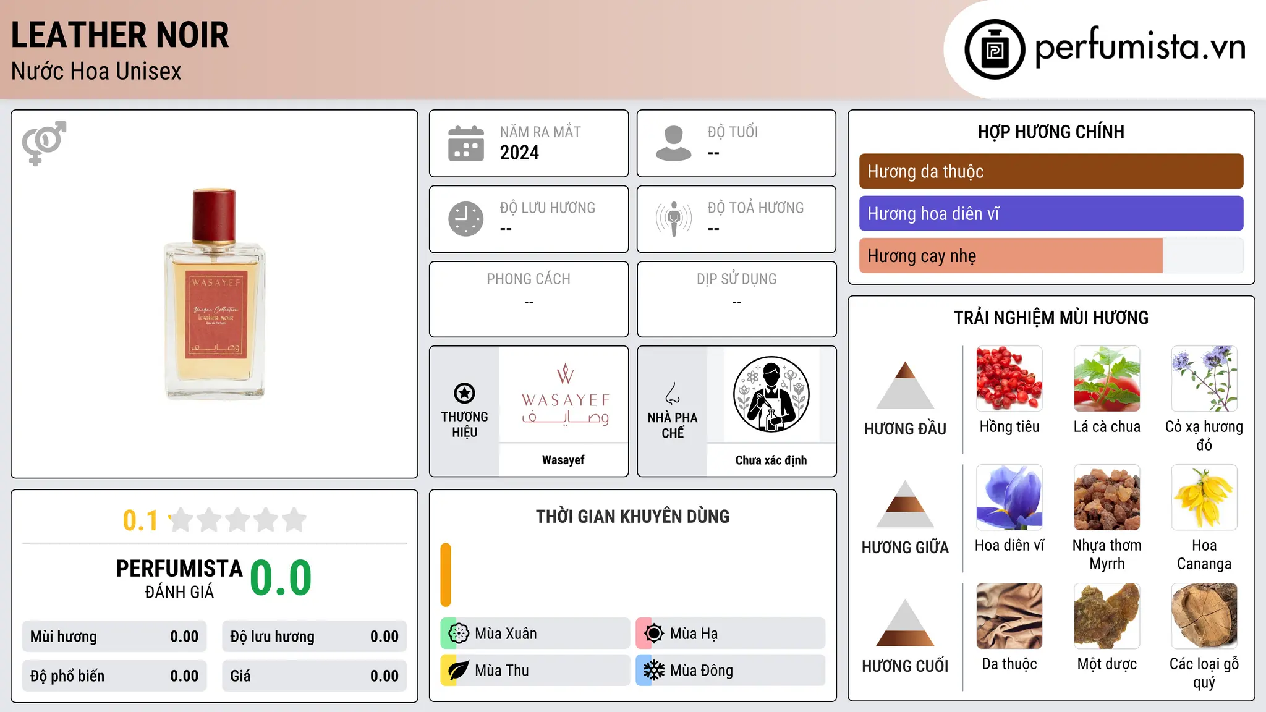Select the Các loại gỗ quý note image
This screenshot has width=1266, height=712.
pyautogui.click(x=1204, y=616)
